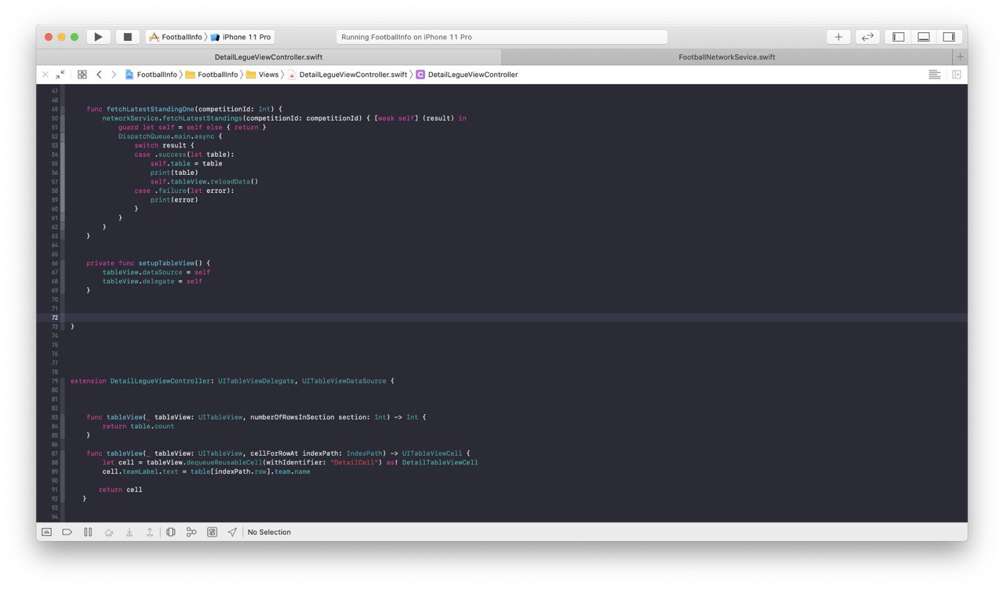Click the setupTableView function name

[x=166, y=263]
